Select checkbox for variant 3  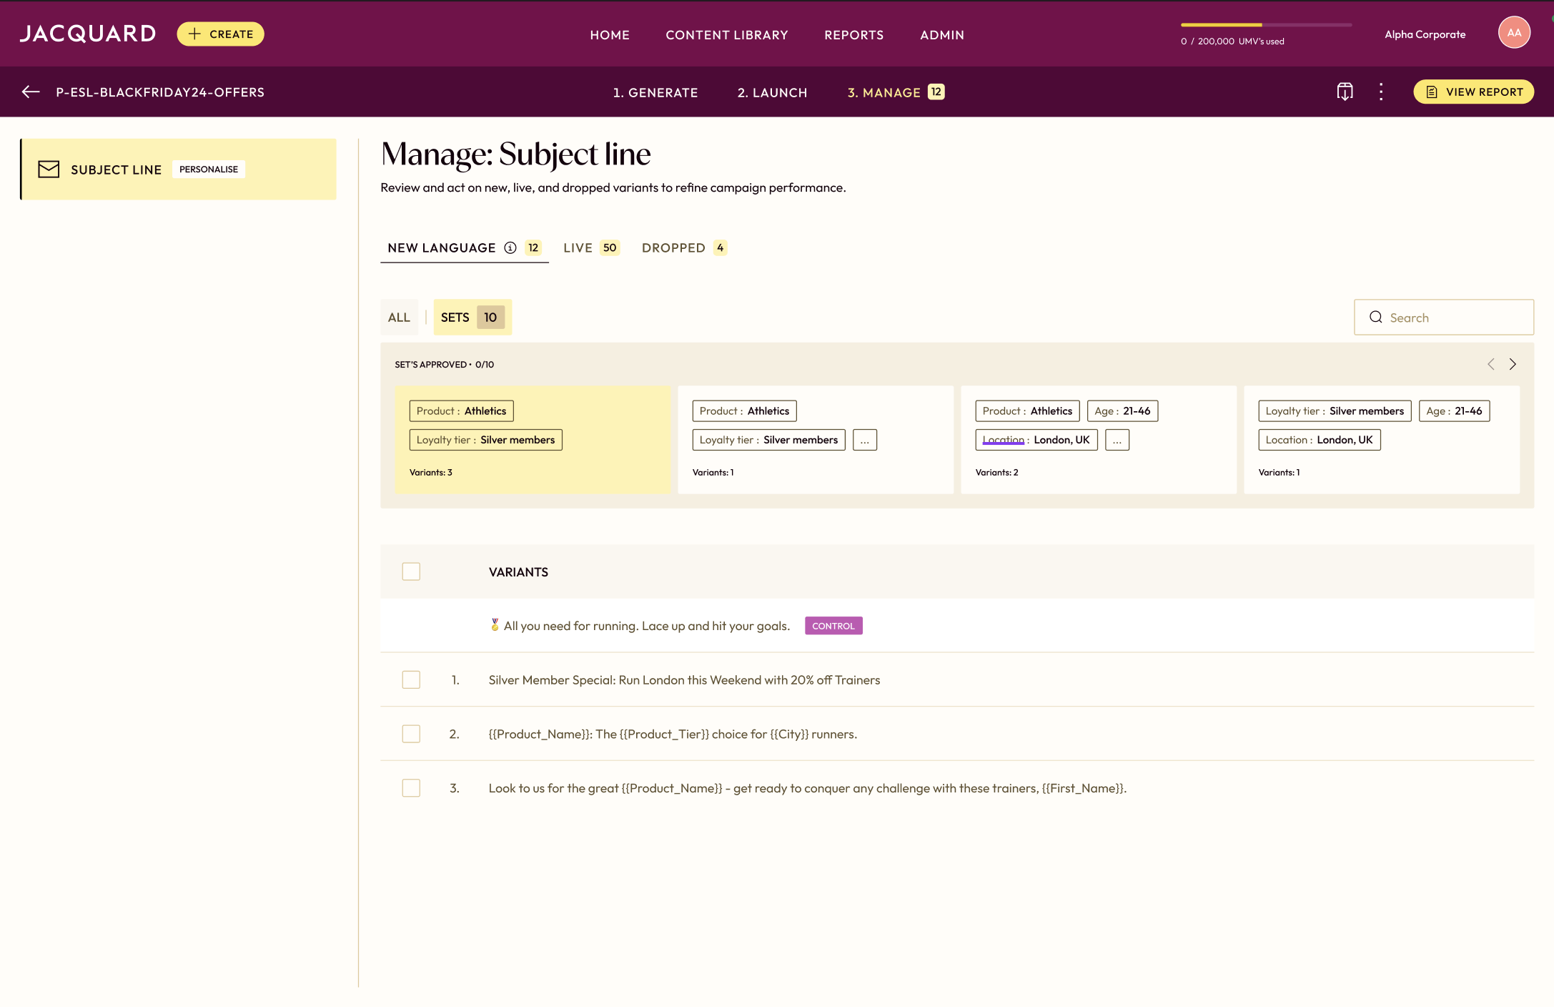[x=411, y=787]
